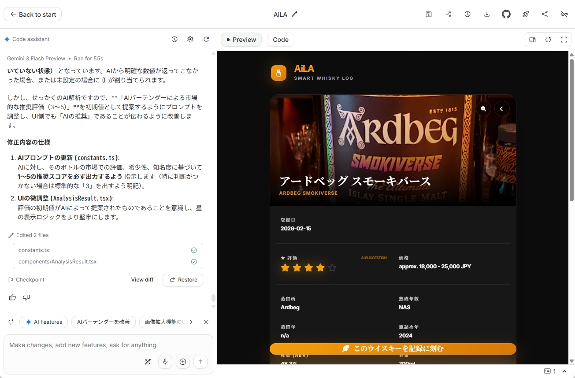This screenshot has width=575, height=378.
Task: Toggle the thumbs up on the AI response
Action: coord(12,297)
